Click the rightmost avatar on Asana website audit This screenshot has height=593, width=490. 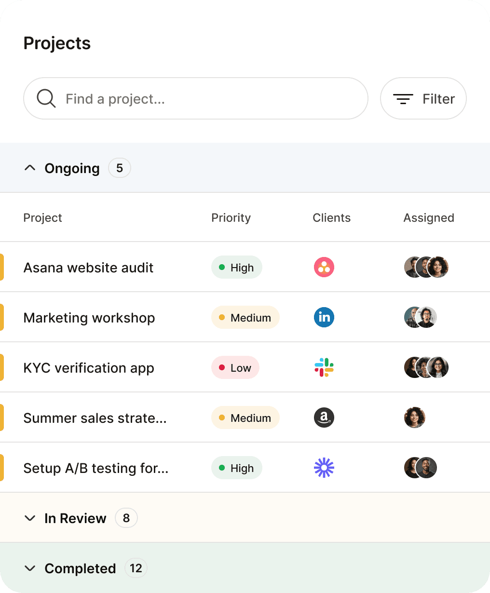click(439, 267)
